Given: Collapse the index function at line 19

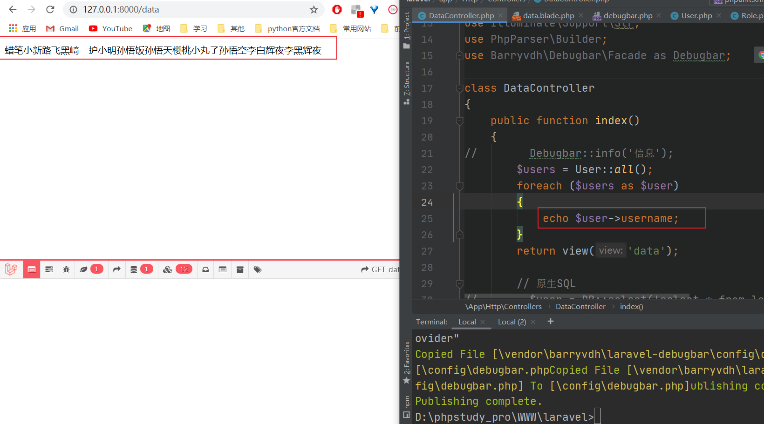Looking at the screenshot, I should [x=459, y=121].
